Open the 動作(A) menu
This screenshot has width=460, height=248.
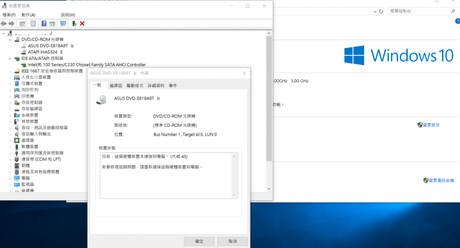point(29,15)
